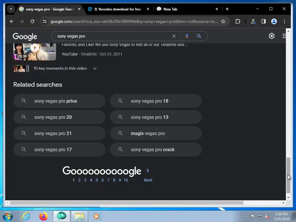
Task: Go to results page 9
Action: point(120,180)
